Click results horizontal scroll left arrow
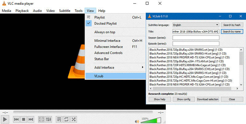Image resolution: width=246 pixels, height=124 pixels. pyautogui.click(x=151, y=88)
